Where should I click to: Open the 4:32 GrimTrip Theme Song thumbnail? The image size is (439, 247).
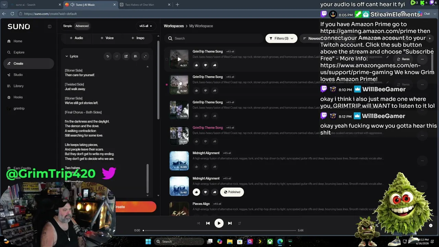click(x=179, y=84)
